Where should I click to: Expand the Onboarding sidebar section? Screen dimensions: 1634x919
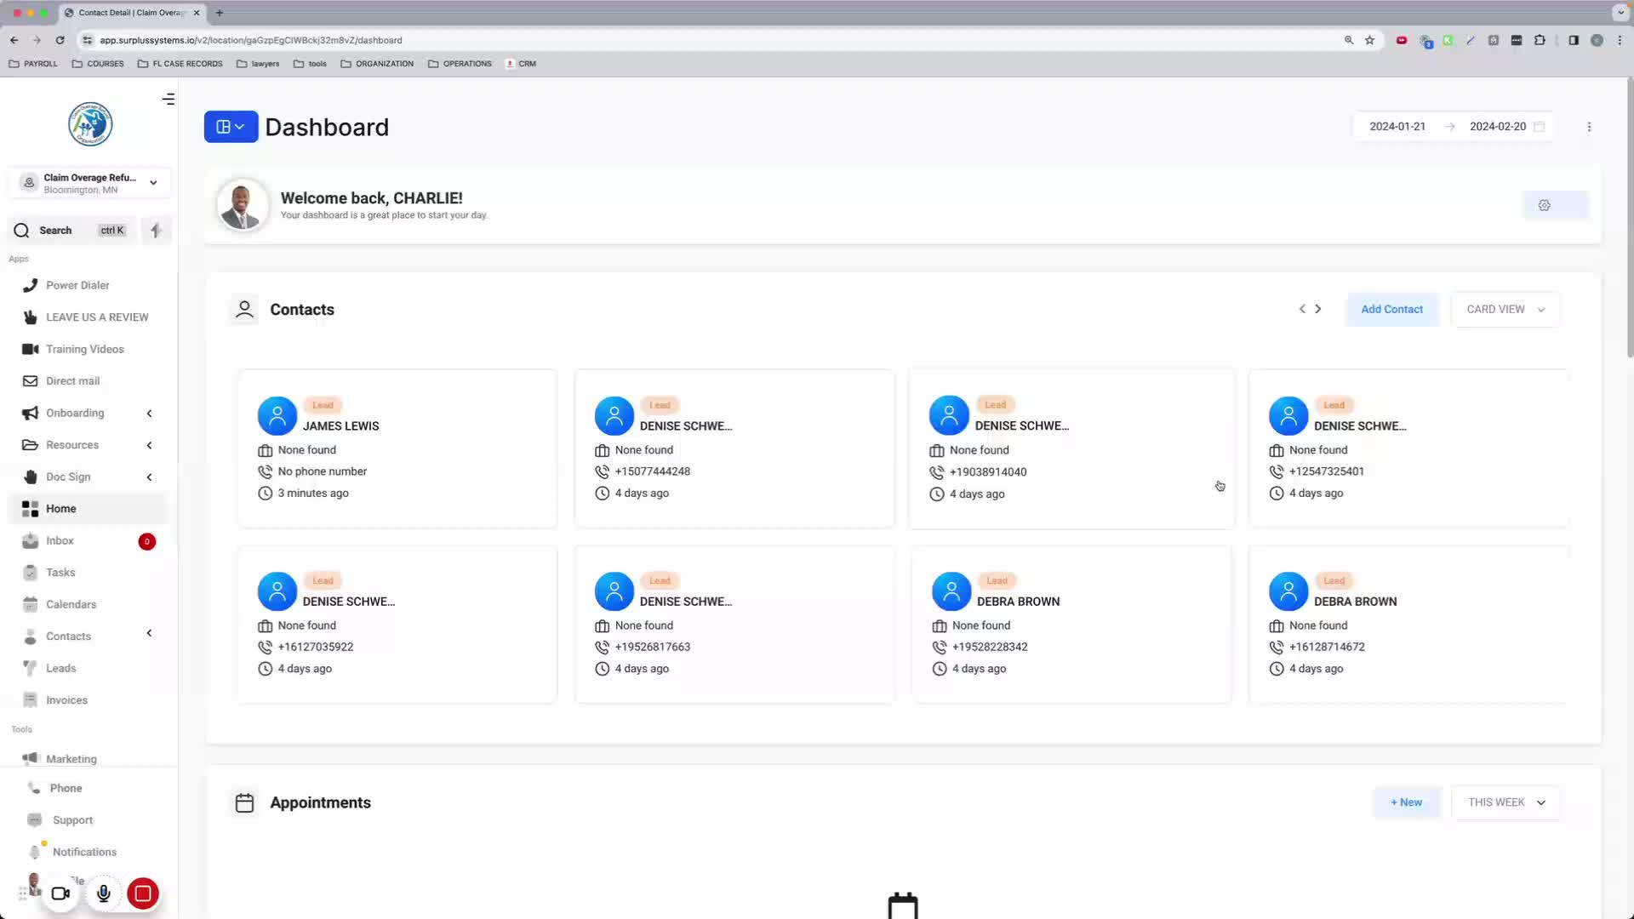click(x=75, y=413)
